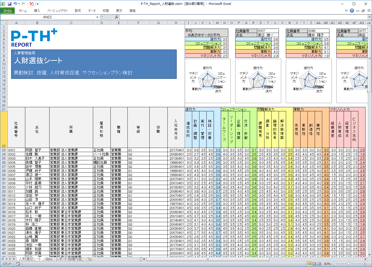Select the 人財選抜シート sheet tab
This screenshot has height=267, width=372.
point(30,259)
